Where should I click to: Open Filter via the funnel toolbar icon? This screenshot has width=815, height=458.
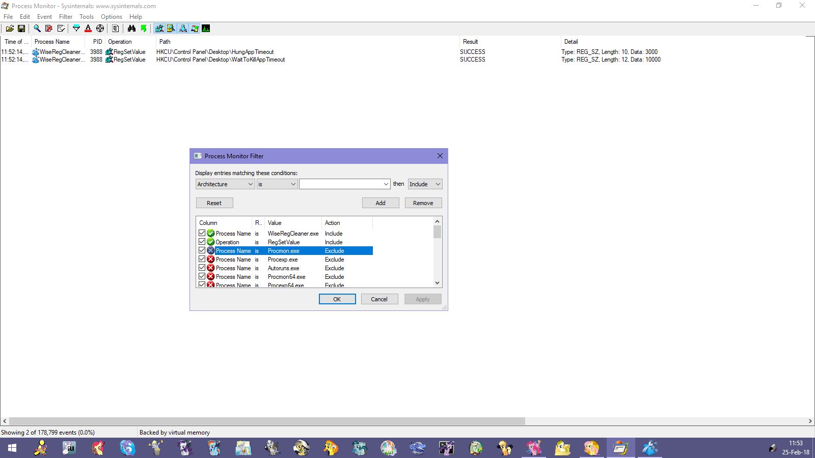[76, 28]
